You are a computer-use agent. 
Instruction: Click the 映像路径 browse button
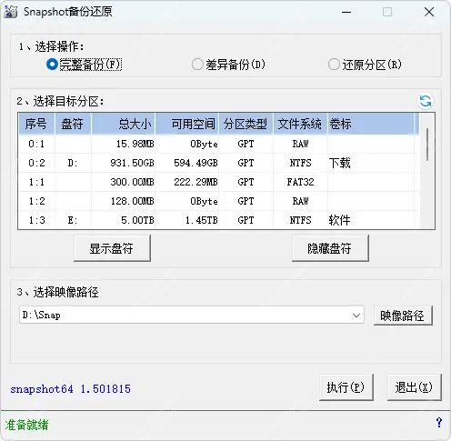click(403, 316)
